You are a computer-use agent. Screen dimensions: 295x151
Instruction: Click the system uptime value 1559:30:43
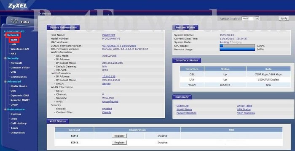pyautogui.click(x=227, y=35)
